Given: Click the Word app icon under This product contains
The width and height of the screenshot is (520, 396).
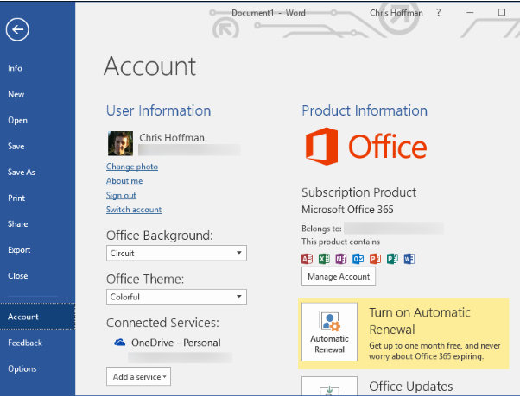Looking at the screenshot, I should pyautogui.click(x=409, y=259).
